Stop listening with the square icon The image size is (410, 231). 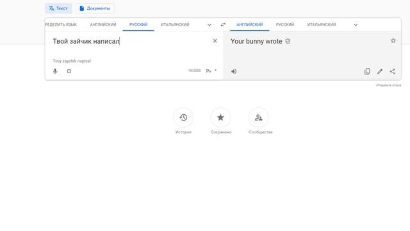coord(69,71)
